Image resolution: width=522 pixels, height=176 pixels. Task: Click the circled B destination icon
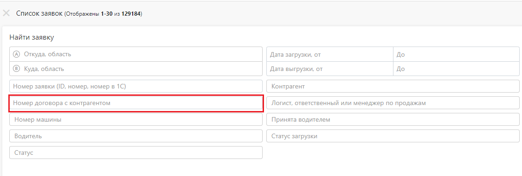coord(16,69)
